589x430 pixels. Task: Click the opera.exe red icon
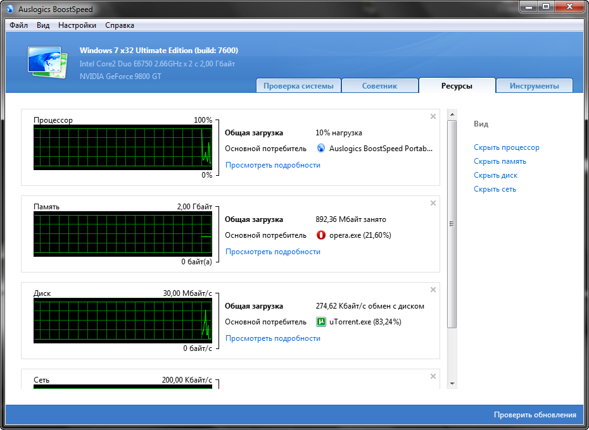[321, 235]
